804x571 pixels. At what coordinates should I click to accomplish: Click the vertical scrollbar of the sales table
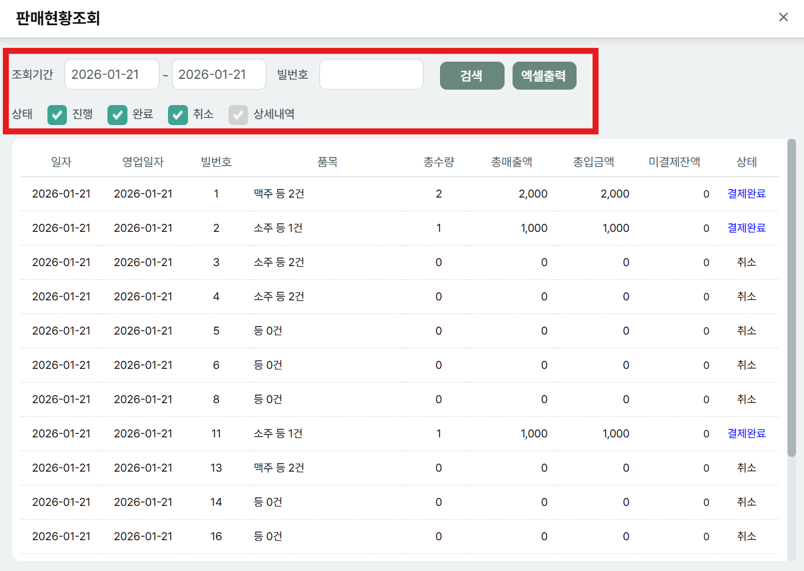tap(791, 297)
